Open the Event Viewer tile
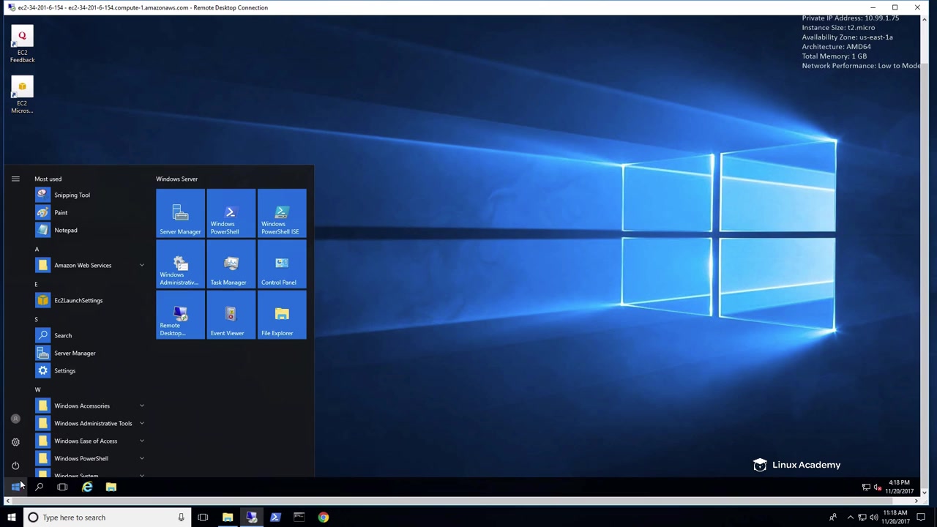The height and width of the screenshot is (527, 937). (231, 316)
